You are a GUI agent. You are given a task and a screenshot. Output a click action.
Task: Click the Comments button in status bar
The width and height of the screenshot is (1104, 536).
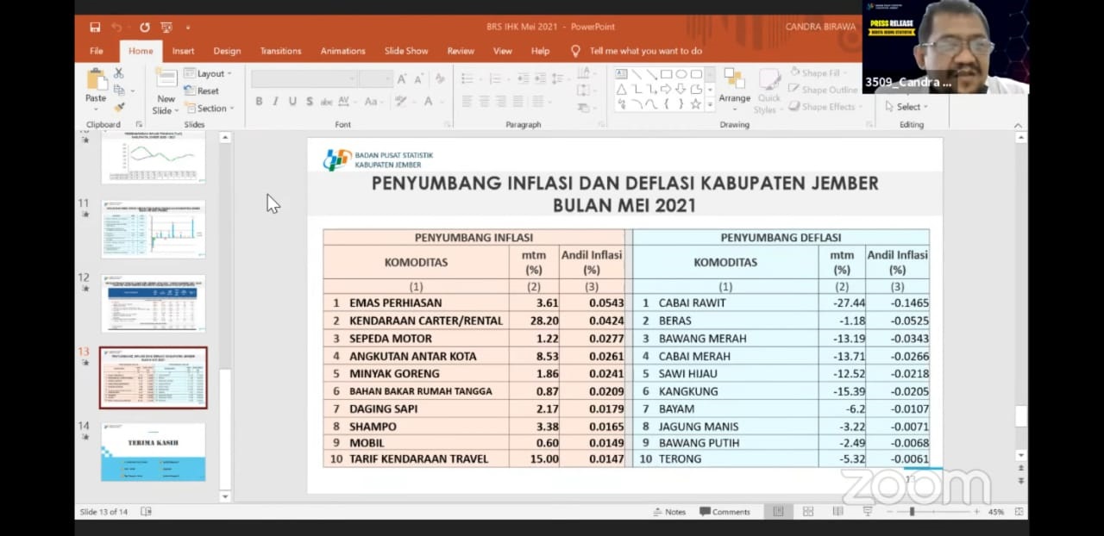tap(725, 511)
